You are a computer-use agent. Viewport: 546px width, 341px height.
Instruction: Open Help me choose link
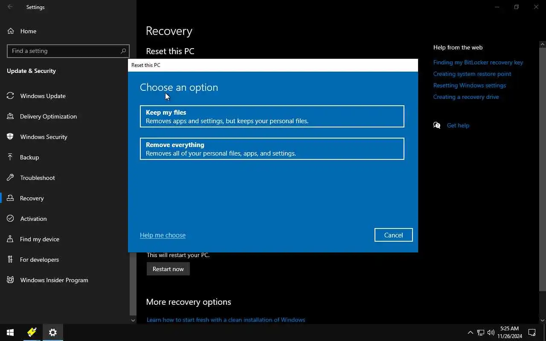click(x=163, y=235)
